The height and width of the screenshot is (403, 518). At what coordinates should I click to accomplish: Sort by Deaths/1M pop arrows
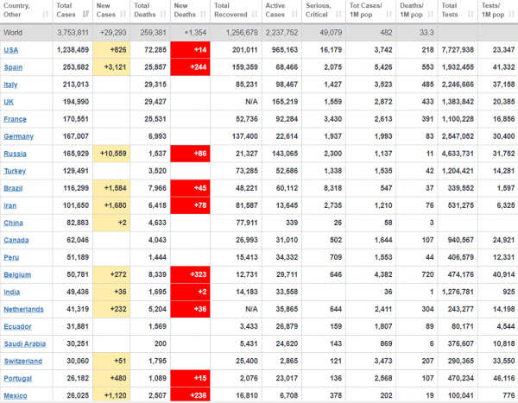[x=431, y=14]
